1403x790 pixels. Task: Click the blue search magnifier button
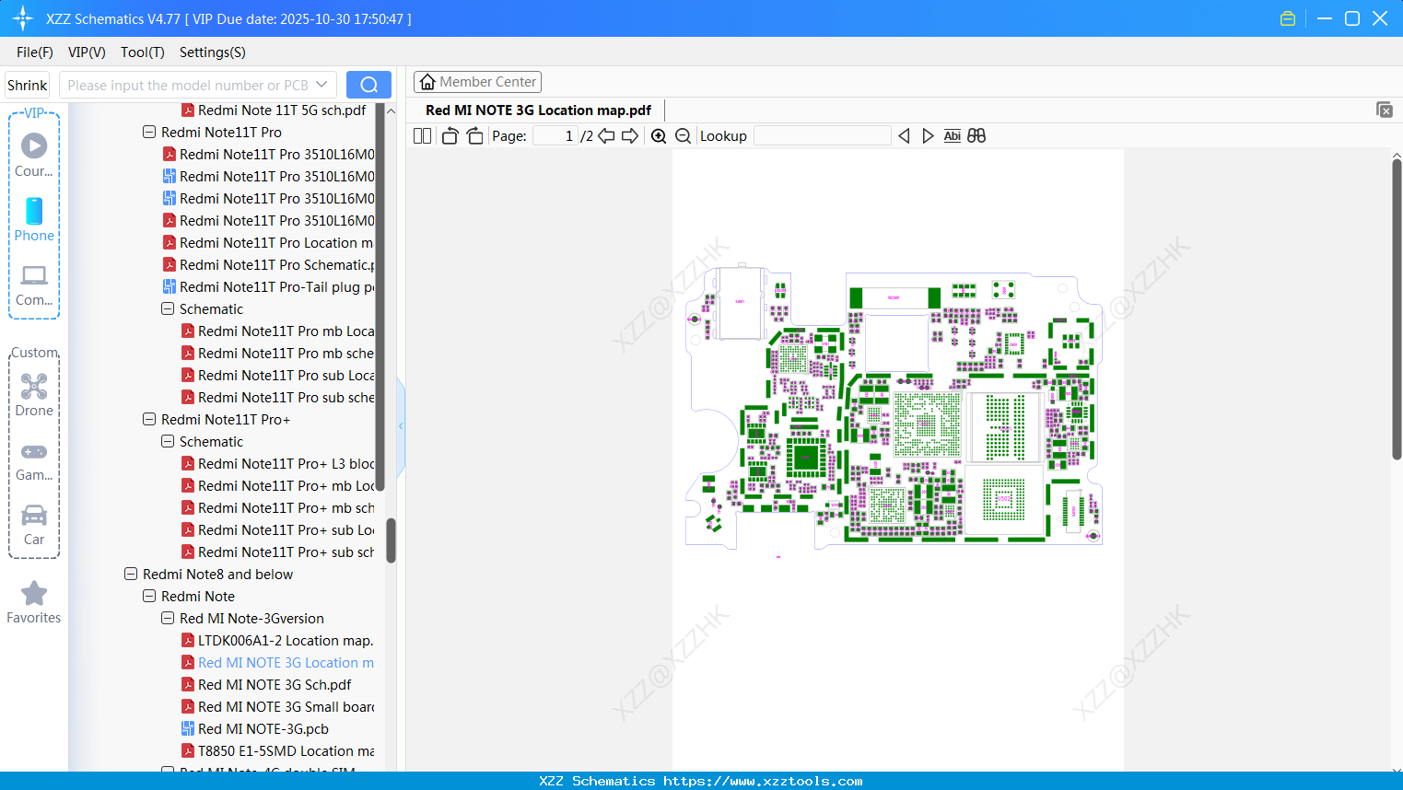[368, 84]
